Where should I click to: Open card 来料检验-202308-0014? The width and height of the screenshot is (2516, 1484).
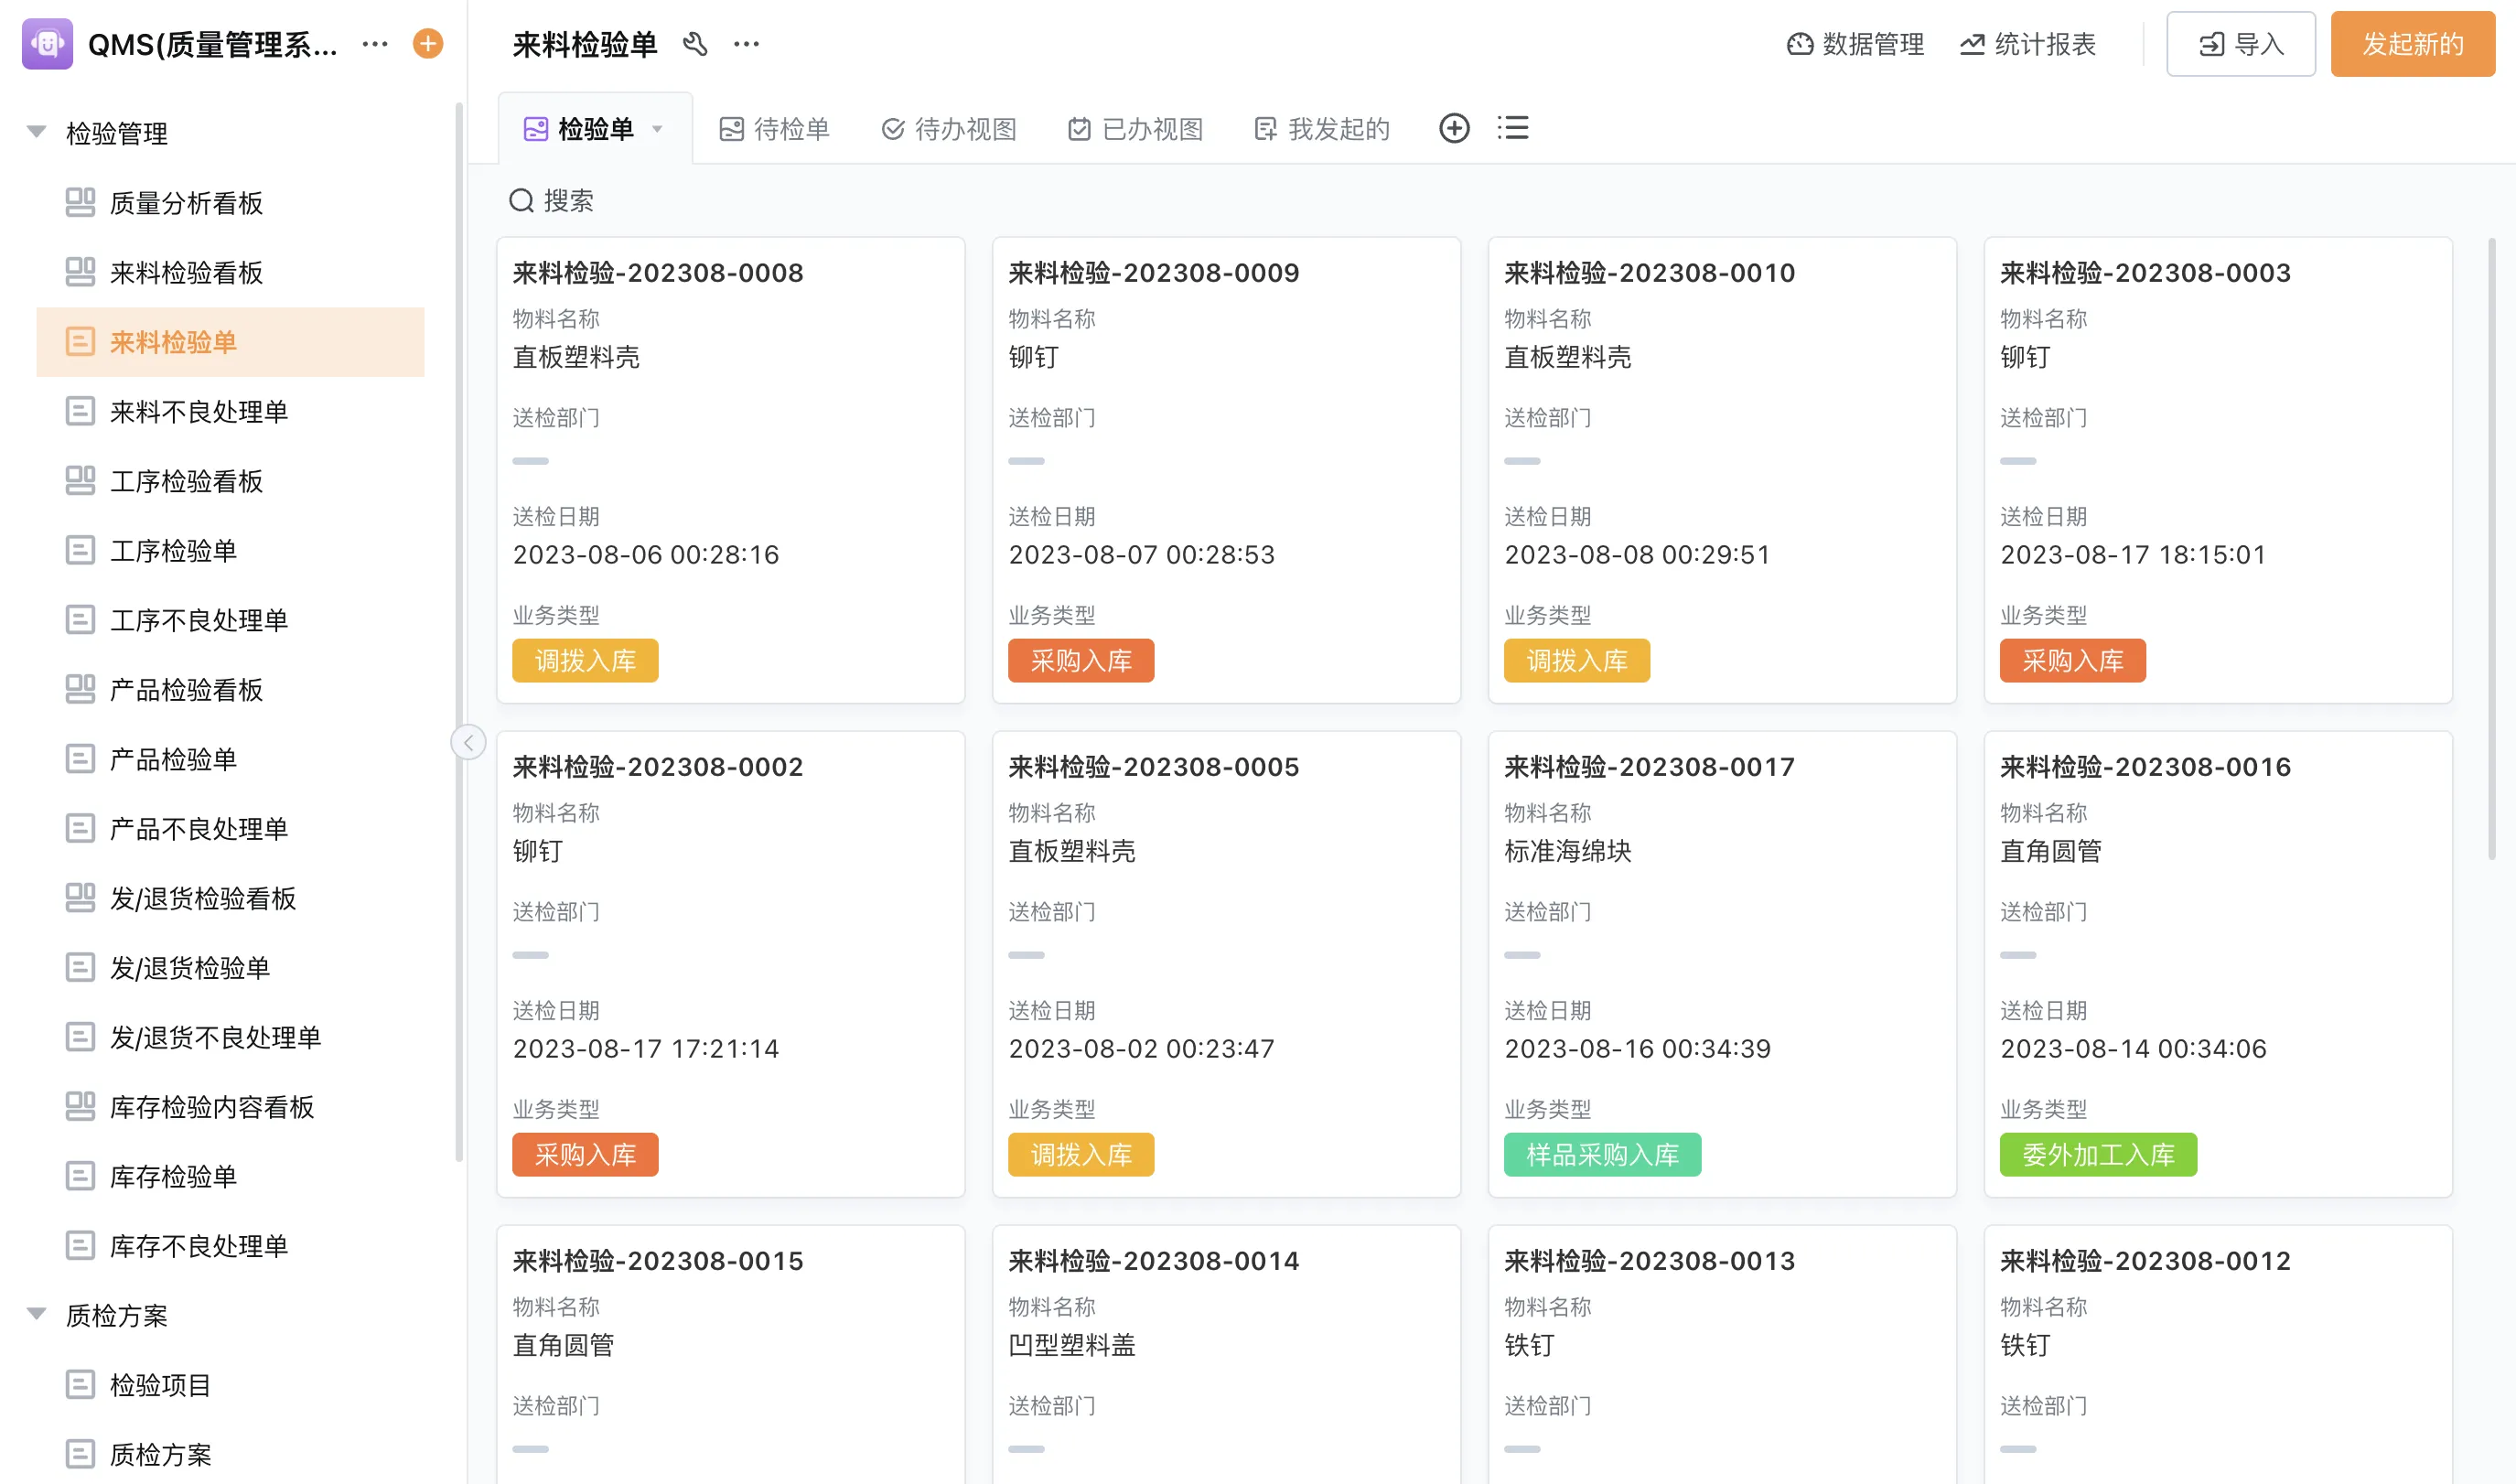[x=1227, y=1354]
